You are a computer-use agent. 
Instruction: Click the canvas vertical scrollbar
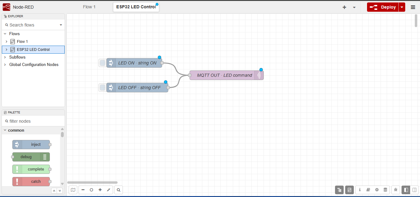(x=416, y=21)
